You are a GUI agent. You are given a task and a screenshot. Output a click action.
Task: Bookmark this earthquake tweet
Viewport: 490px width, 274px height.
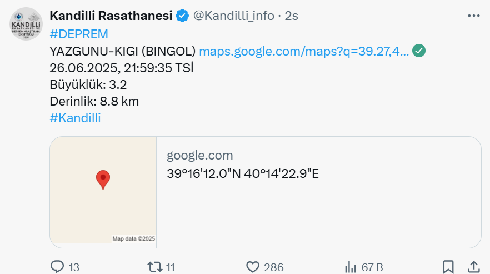click(448, 267)
